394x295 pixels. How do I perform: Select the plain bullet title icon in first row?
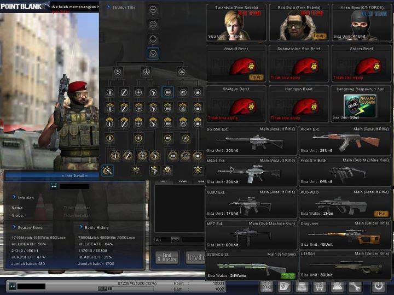pos(109,92)
